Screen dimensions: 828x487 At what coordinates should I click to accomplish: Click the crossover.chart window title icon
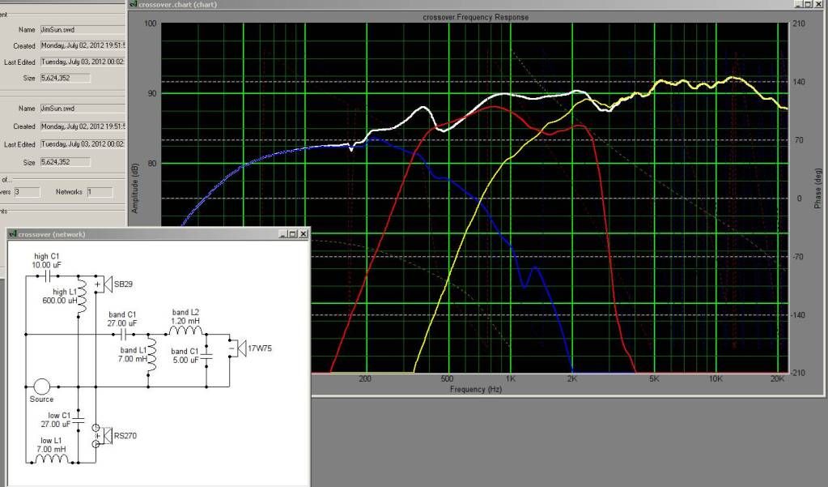click(133, 4)
